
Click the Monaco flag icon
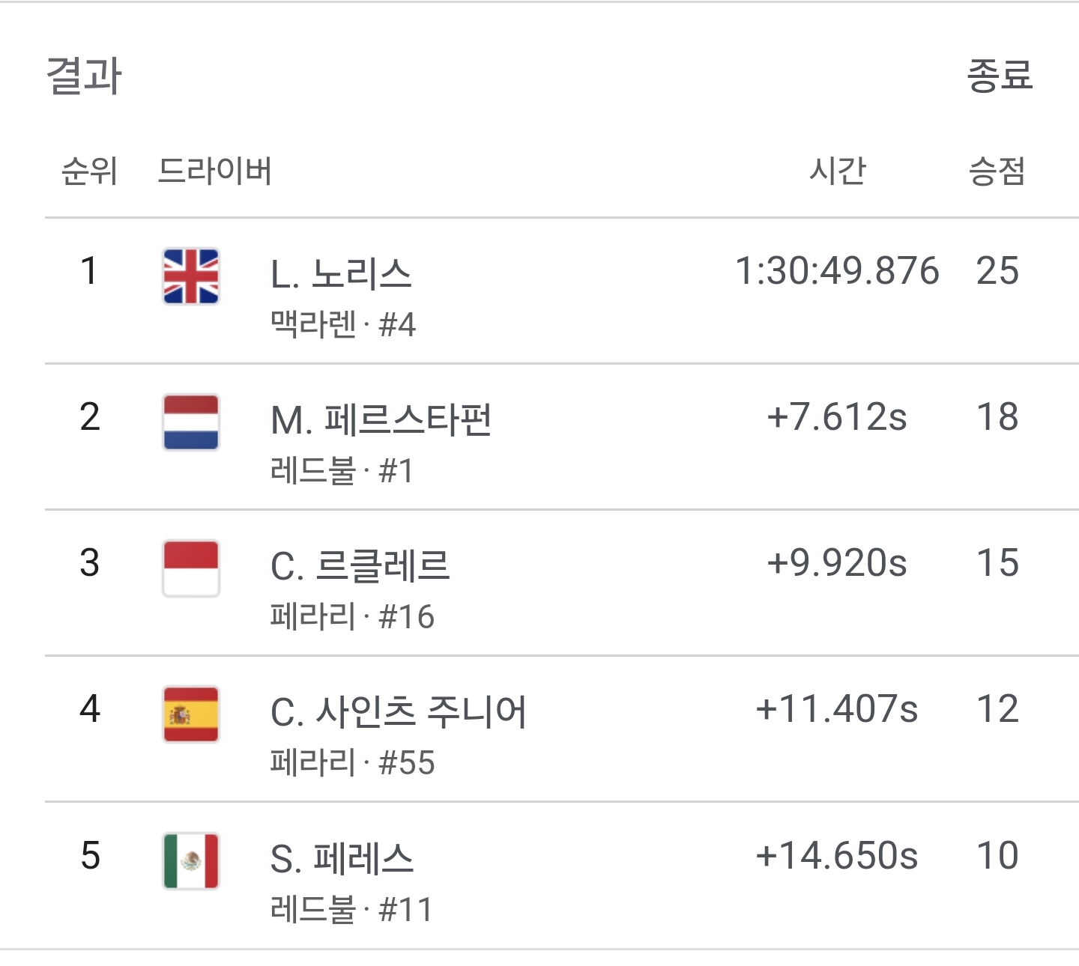191,568
